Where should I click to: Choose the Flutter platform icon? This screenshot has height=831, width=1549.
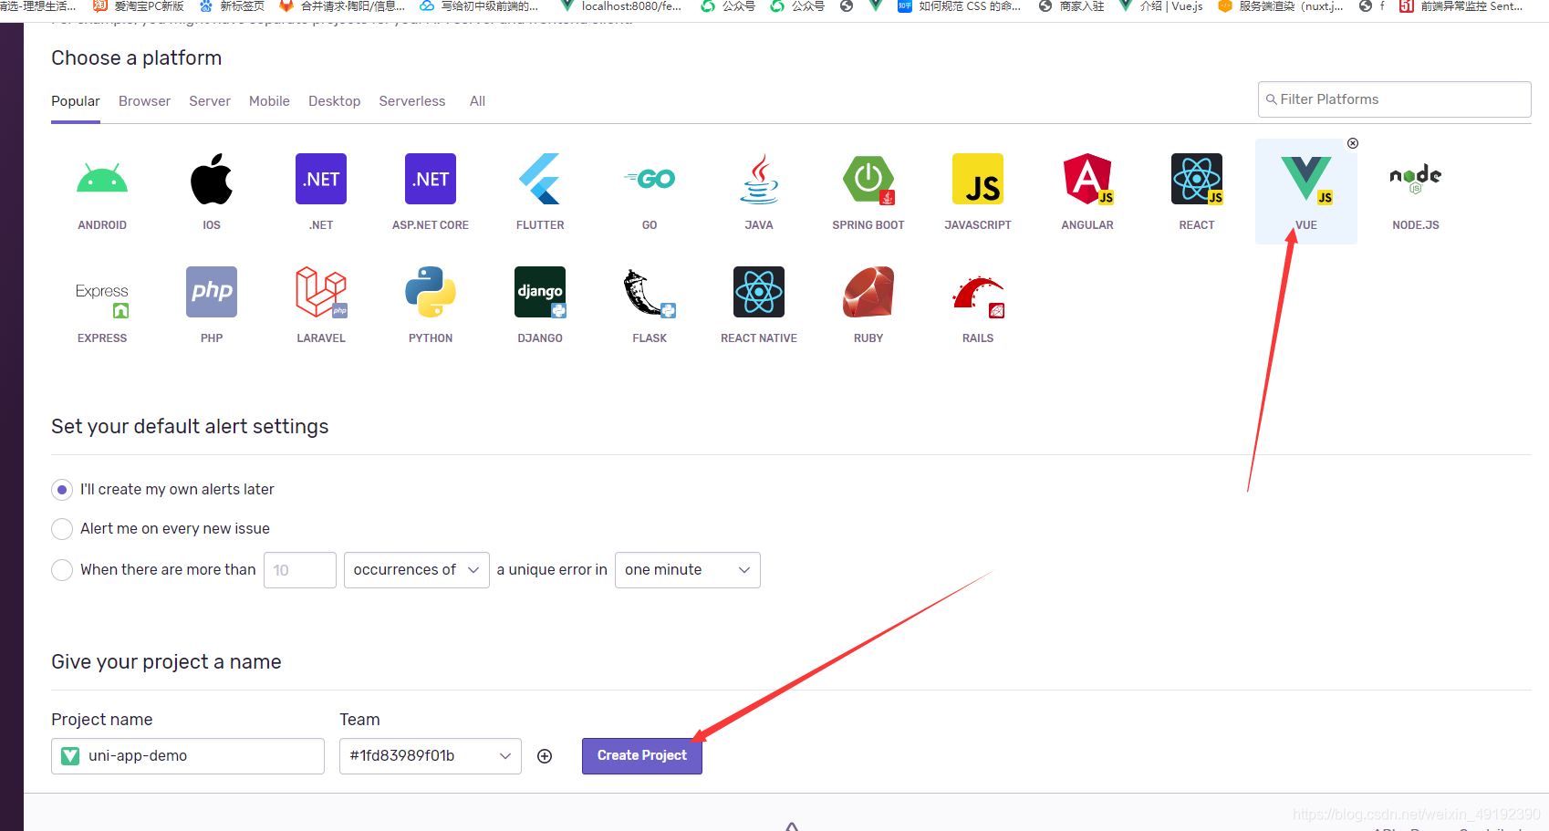(540, 179)
